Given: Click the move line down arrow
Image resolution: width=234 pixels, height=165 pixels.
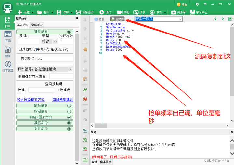Looking at the screenshot, I should [x=85, y=20].
